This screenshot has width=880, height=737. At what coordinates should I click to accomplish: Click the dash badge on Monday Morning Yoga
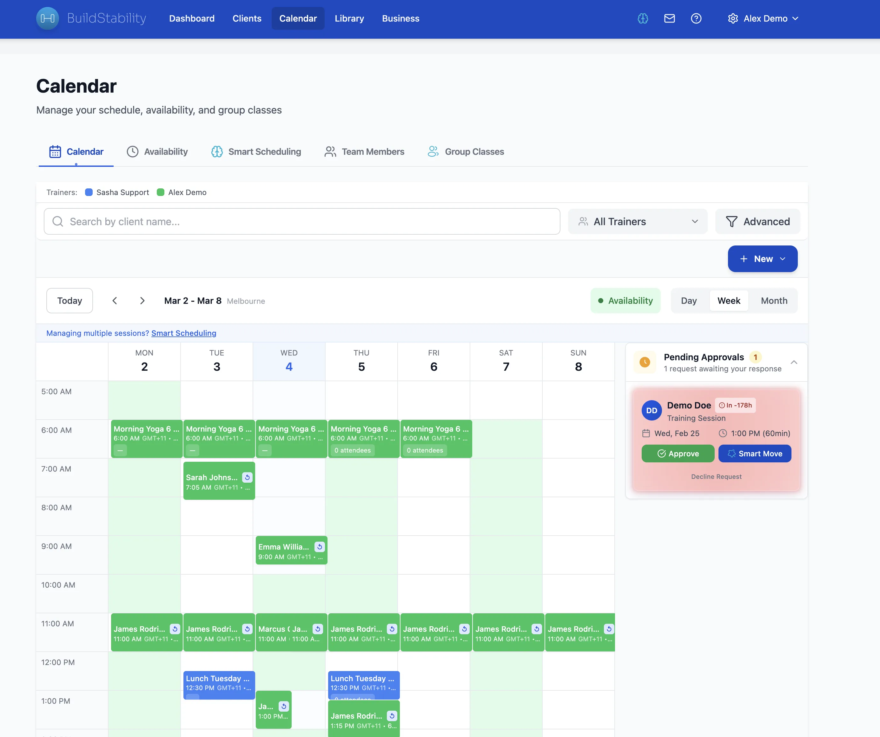click(120, 451)
